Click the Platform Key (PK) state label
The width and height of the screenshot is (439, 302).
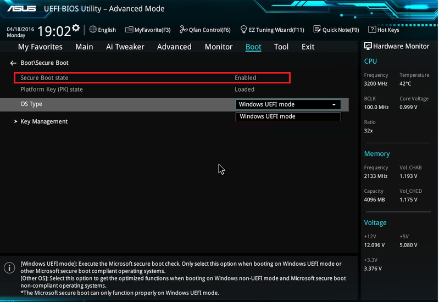point(52,90)
